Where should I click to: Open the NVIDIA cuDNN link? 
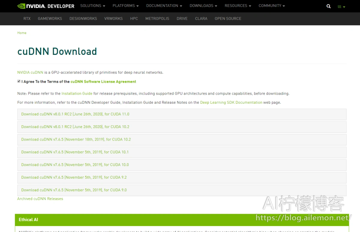point(30,73)
